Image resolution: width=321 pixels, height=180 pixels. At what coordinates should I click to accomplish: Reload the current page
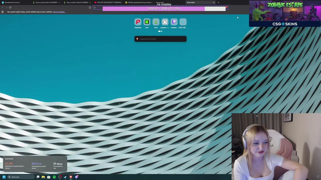coord(10,7)
